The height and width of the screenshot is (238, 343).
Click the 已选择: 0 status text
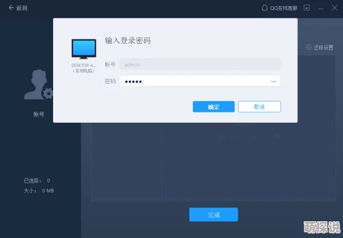pos(37,180)
